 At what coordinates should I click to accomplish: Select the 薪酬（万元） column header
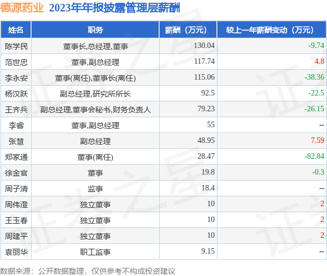coord(188,30)
